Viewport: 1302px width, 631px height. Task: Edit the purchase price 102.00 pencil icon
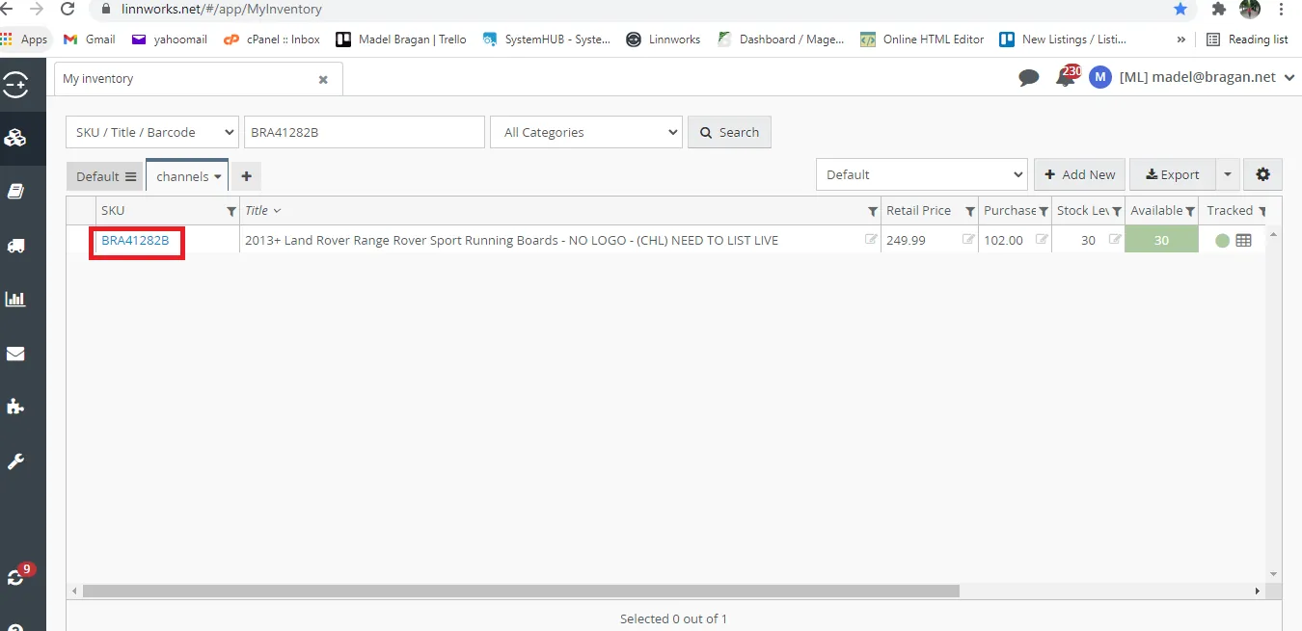1042,240
